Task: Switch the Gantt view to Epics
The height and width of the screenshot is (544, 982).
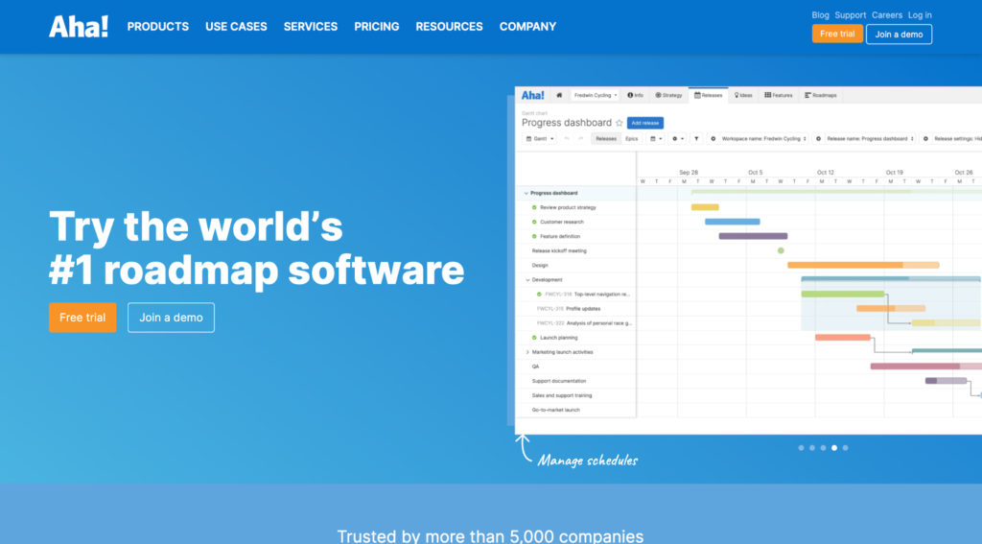Action: pos(631,138)
